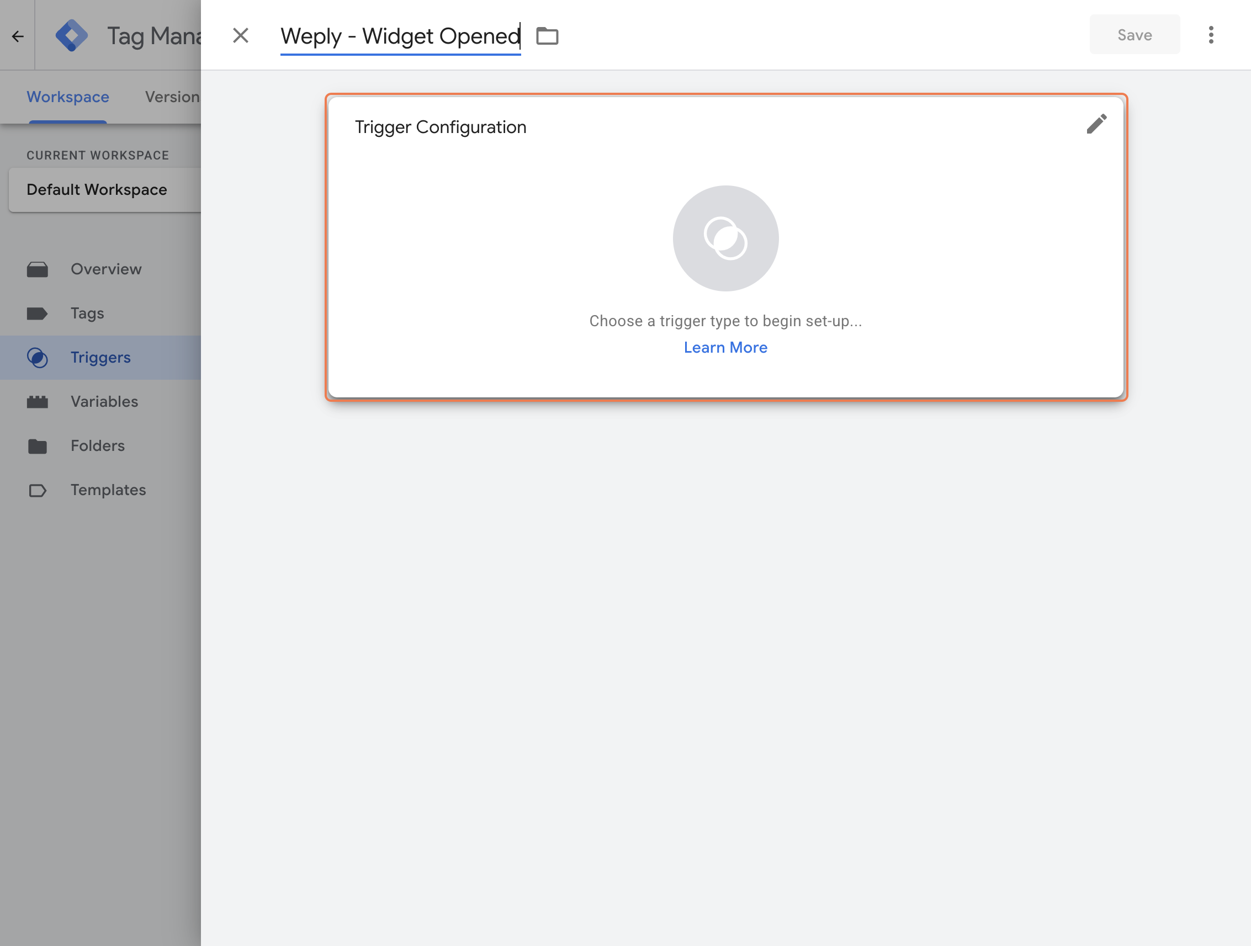Click the Templates icon in sidebar
The width and height of the screenshot is (1251, 946).
pyautogui.click(x=38, y=490)
